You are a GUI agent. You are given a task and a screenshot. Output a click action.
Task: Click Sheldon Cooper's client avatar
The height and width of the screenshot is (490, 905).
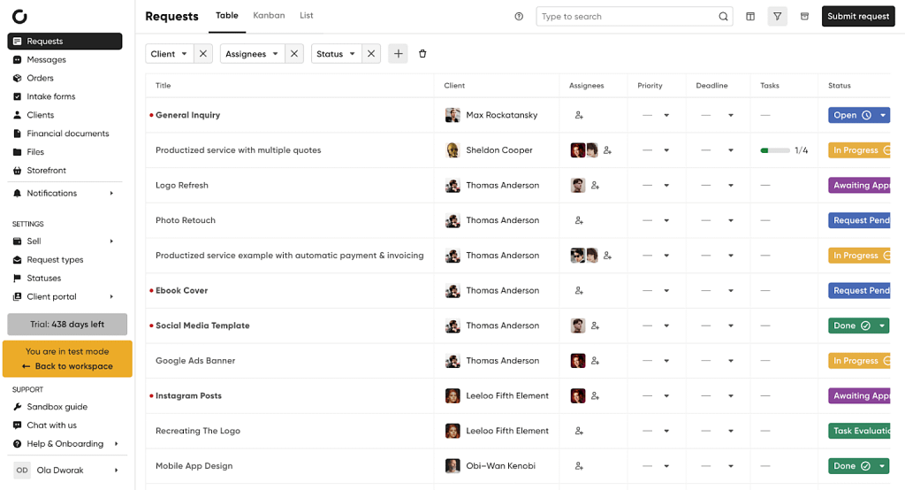(452, 150)
